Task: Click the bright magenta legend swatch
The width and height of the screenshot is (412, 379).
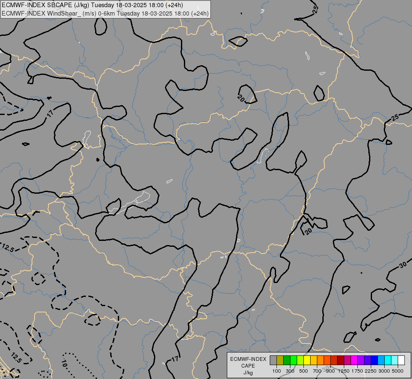Action: pyautogui.click(x=354, y=360)
